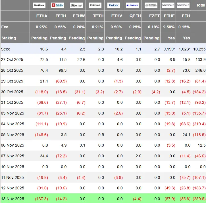
Task: Click the Fee row label
Action: click(x=5, y=27)
